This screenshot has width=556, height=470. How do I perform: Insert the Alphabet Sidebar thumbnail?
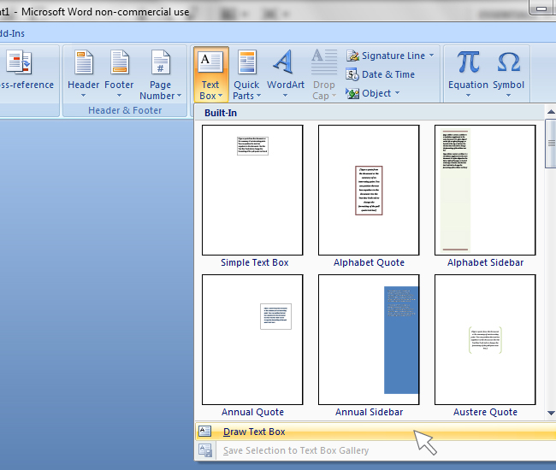click(485, 190)
